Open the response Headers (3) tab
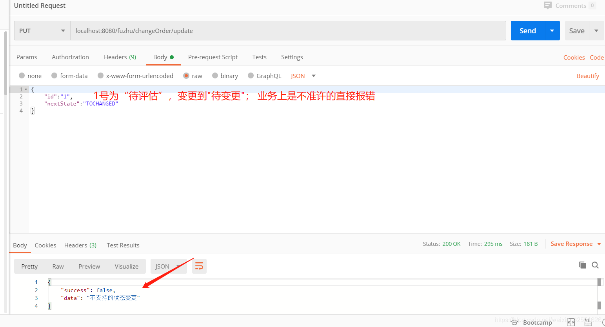The width and height of the screenshot is (605, 327). coord(80,245)
